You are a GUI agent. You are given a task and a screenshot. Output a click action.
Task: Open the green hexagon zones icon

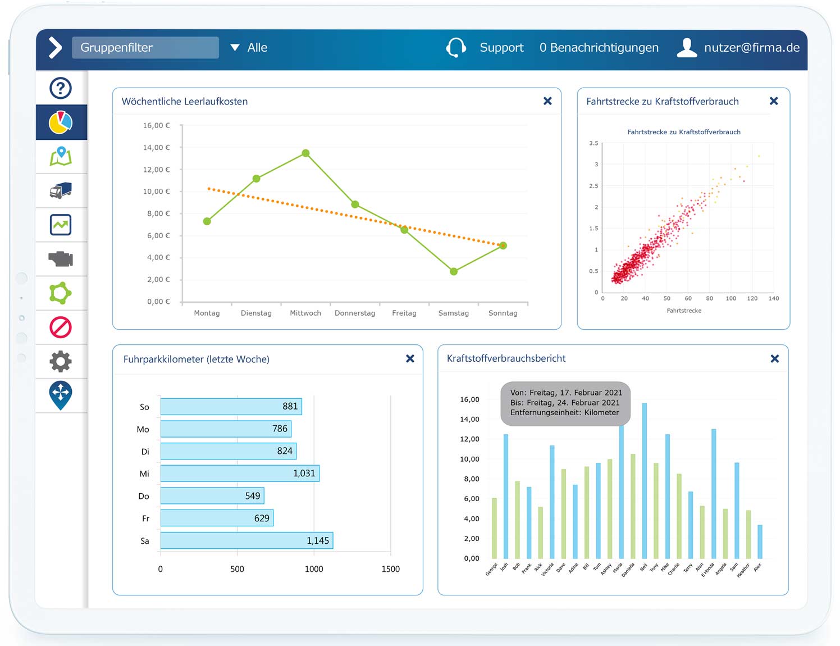61,293
